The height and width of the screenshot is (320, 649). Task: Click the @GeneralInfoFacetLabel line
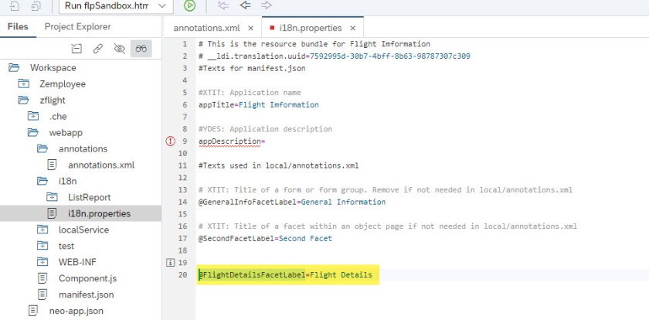point(292,202)
